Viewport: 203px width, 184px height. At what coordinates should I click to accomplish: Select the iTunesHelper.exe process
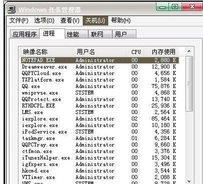[x=100, y=157]
